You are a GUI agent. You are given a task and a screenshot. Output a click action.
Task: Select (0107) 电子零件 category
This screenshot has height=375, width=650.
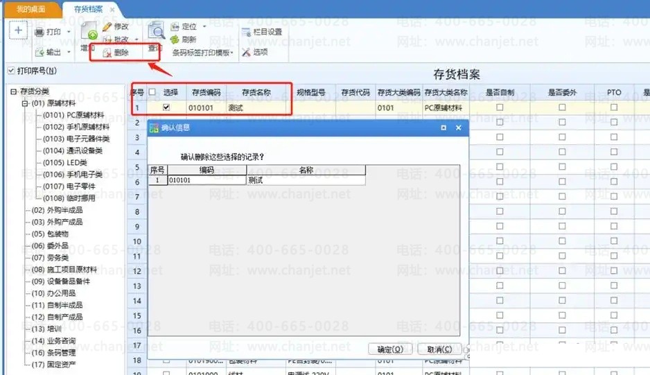coord(69,186)
